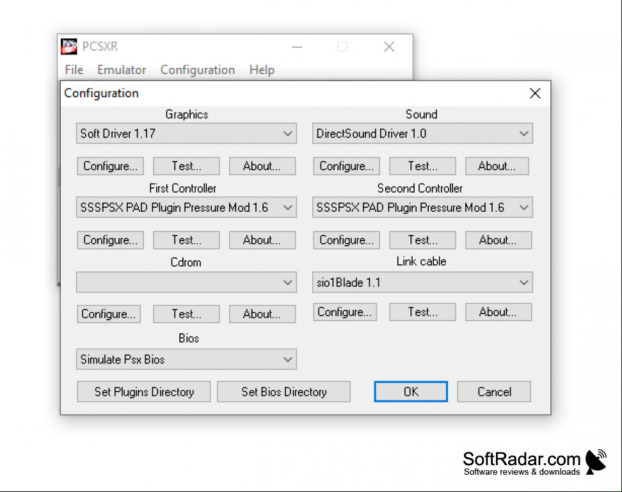This screenshot has width=622, height=492.
Task: Minimize the PCSXR main window
Action: (297, 47)
